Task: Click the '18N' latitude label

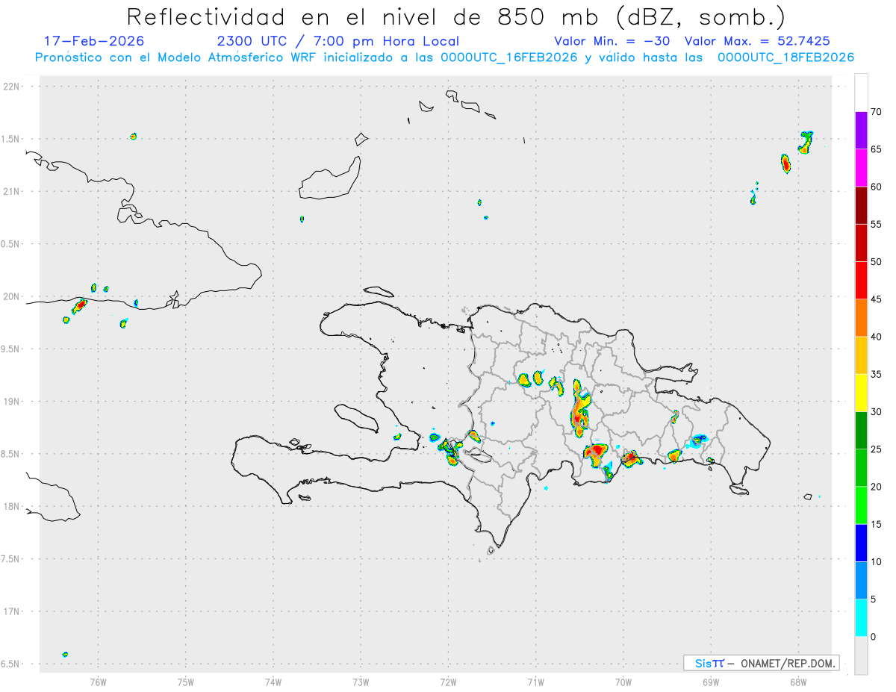Action: click(13, 506)
